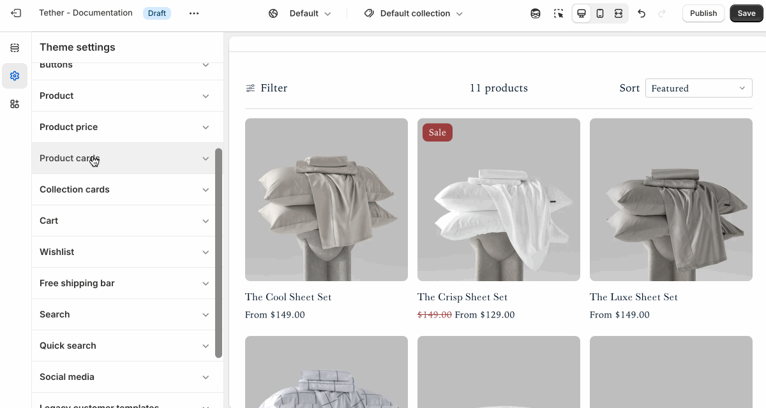Click the Draft status badge
Screen dimensions: 766x408
[x=157, y=13]
